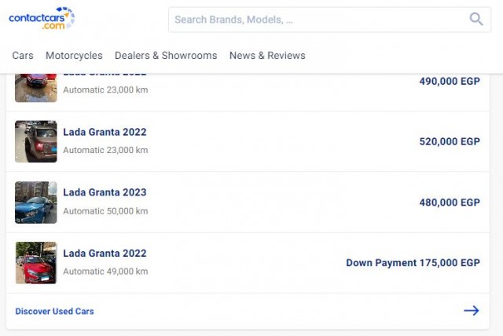Click the search magnifier icon

476,19
